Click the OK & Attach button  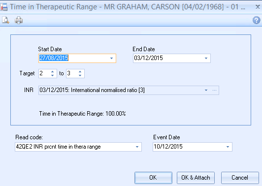[x=196, y=178]
